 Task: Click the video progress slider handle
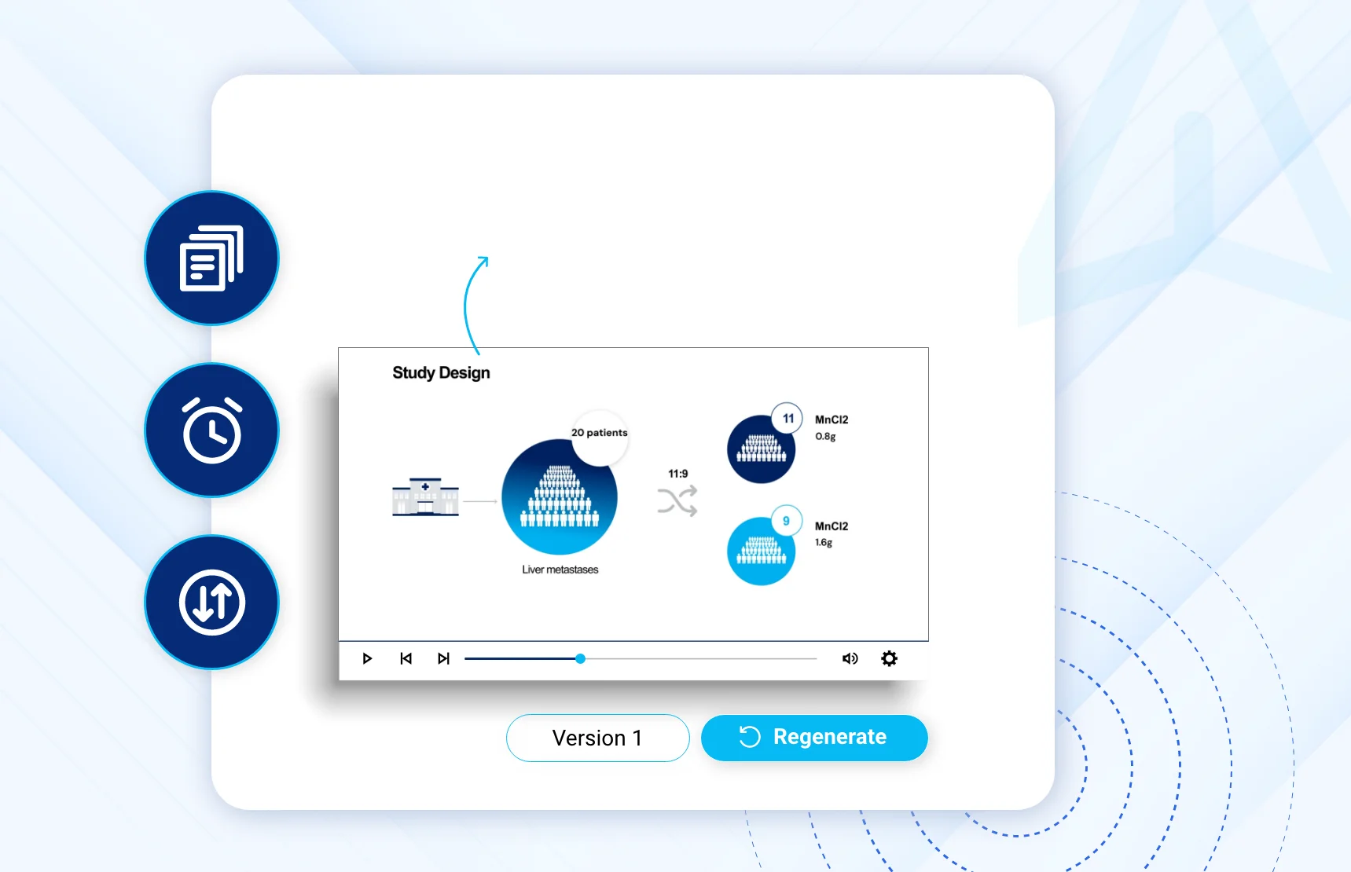point(580,658)
